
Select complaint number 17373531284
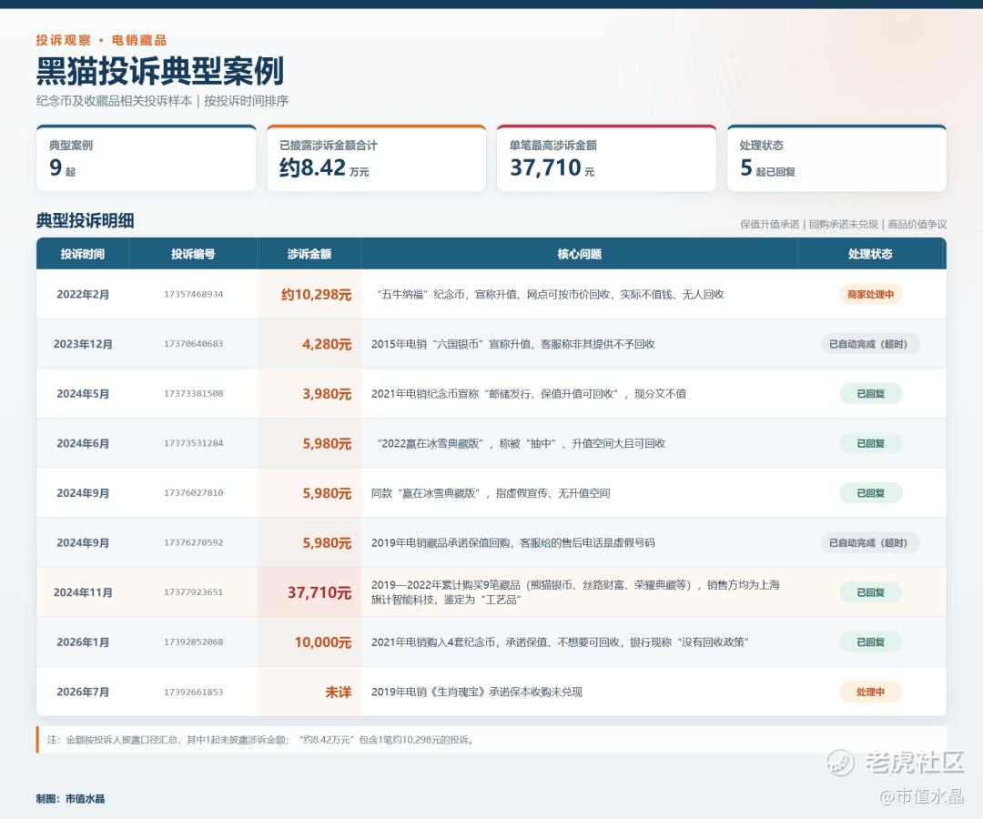point(193,443)
